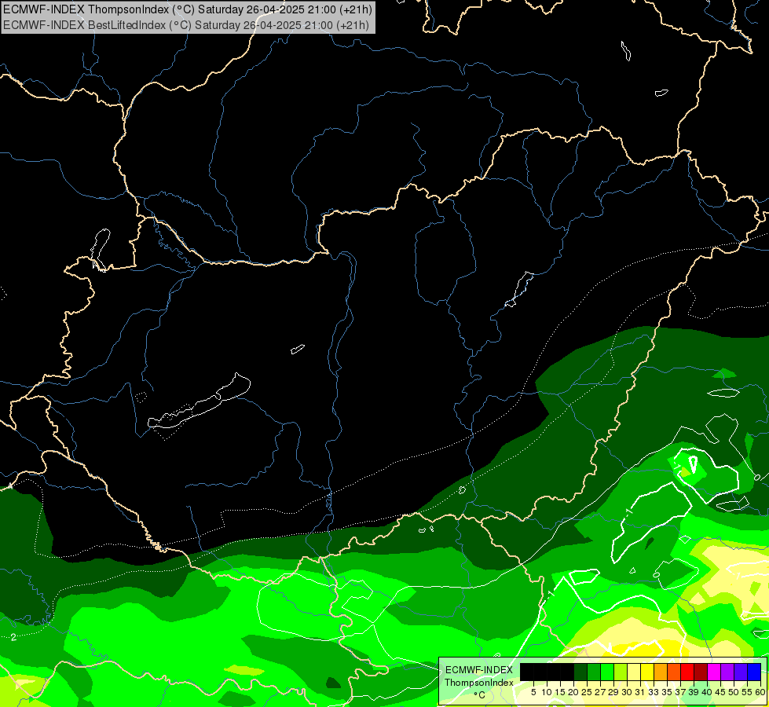
Task: Click the legend scale value 25
Action: [587, 692]
